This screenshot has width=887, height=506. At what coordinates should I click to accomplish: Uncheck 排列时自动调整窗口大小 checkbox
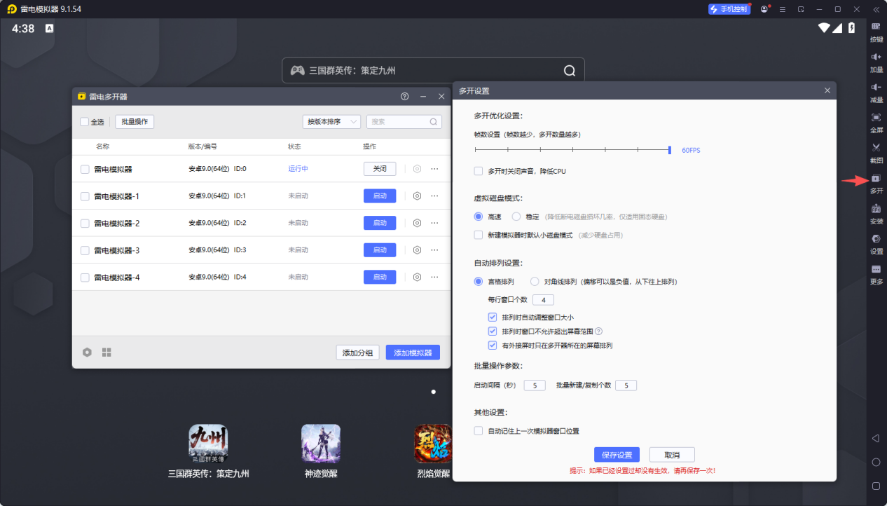(x=493, y=317)
